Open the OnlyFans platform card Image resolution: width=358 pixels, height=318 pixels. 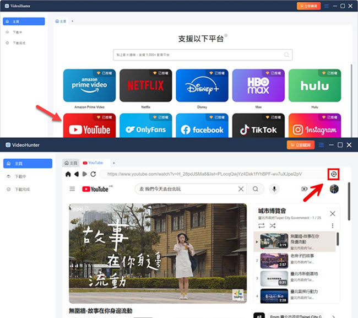click(145, 126)
